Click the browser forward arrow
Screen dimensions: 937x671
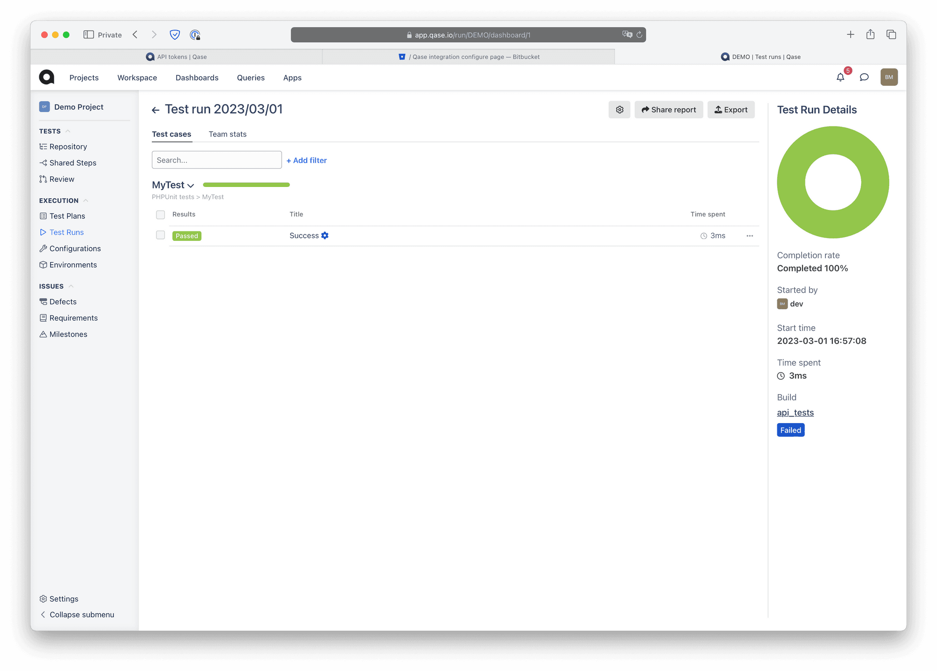(154, 35)
